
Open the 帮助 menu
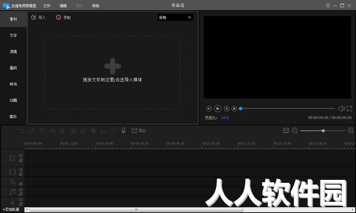coord(96,6)
